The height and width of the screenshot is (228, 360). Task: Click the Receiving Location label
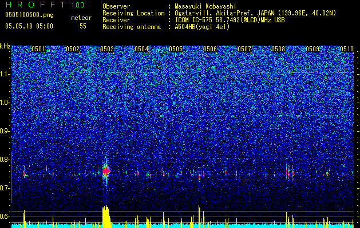click(x=133, y=13)
